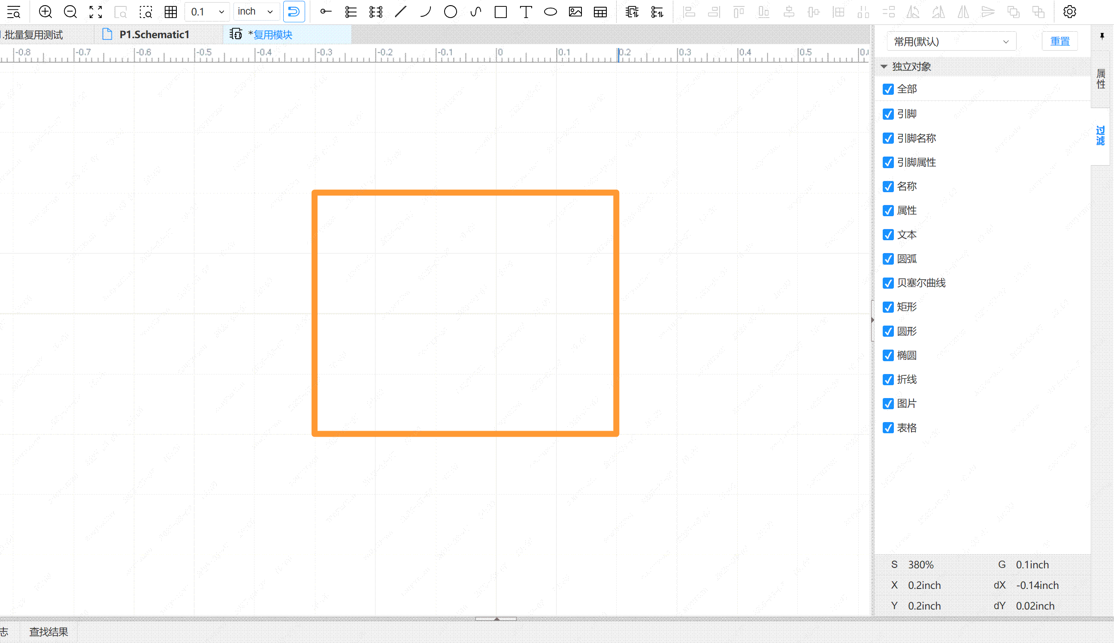Screen dimensions: 1114x643
Task: Click the zoom in magnifier icon
Action: click(45, 12)
